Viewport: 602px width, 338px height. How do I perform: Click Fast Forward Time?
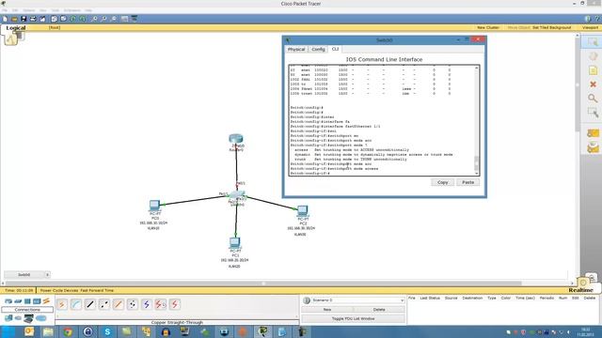[x=97, y=290]
